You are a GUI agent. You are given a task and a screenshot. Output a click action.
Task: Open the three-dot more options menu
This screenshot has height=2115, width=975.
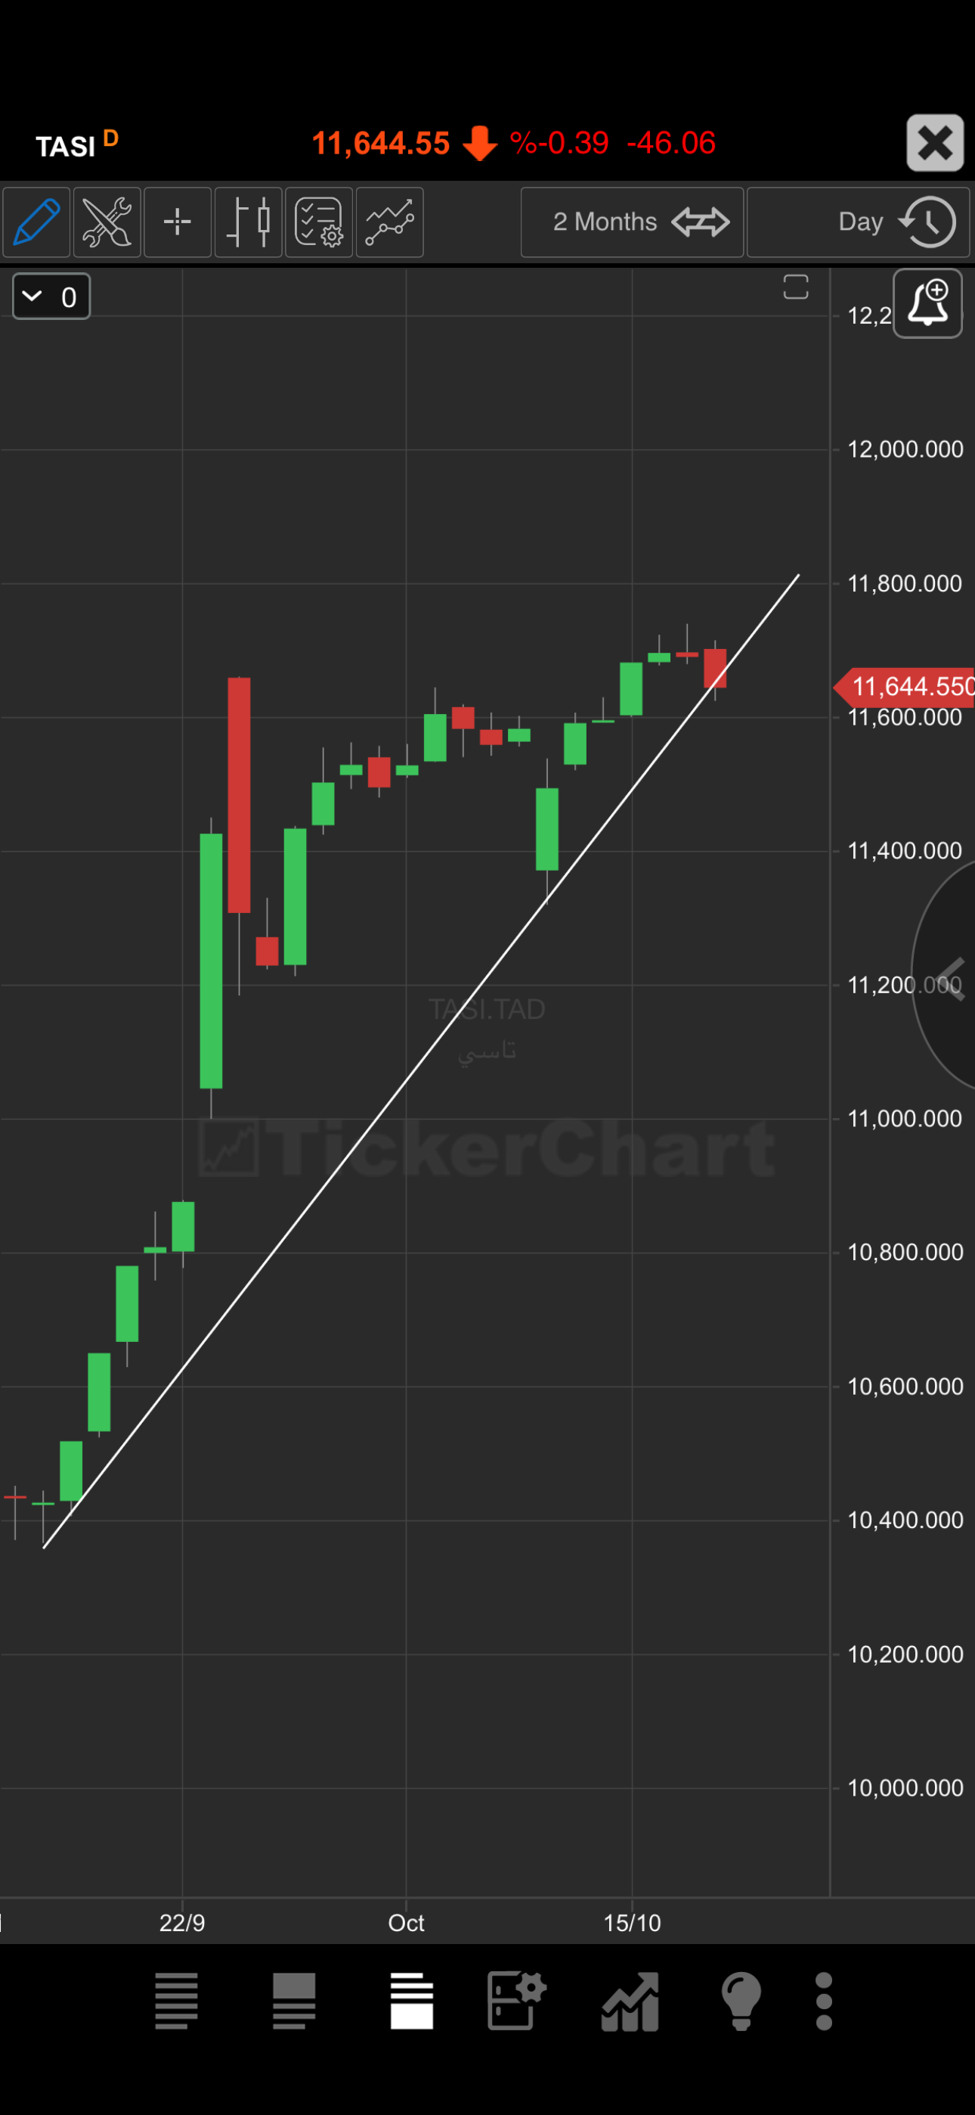pos(824,2001)
